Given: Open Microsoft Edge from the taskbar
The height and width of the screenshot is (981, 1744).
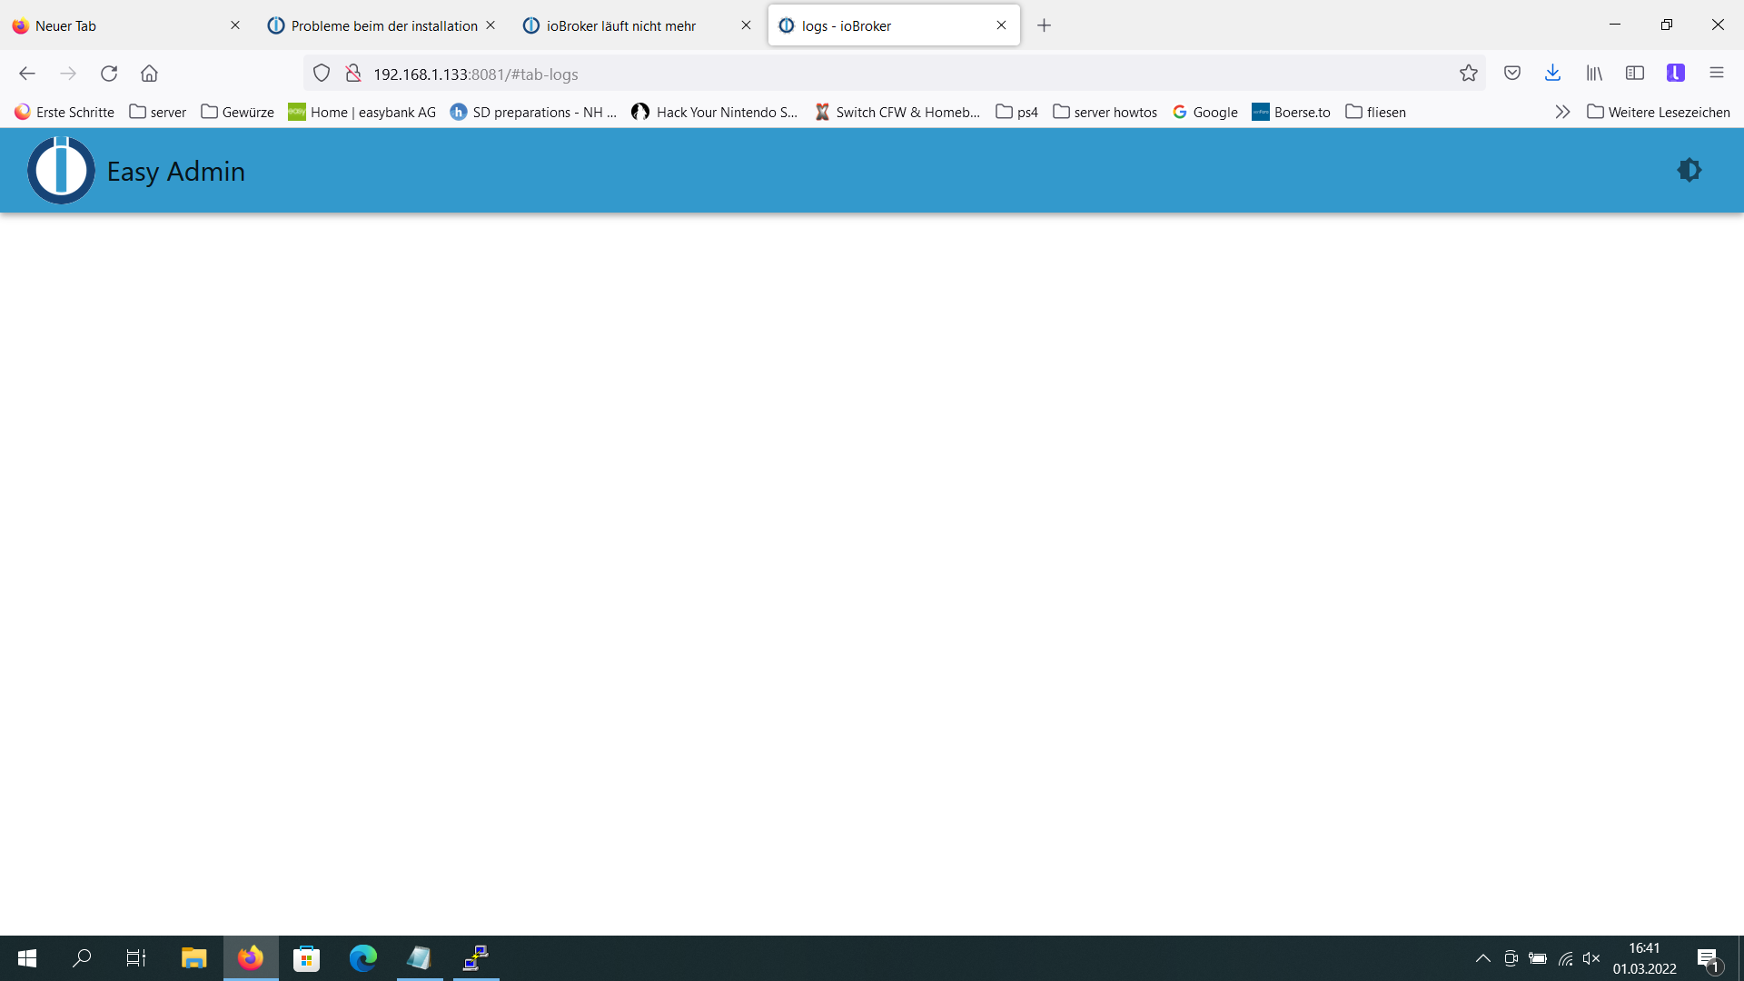Looking at the screenshot, I should coord(362,958).
